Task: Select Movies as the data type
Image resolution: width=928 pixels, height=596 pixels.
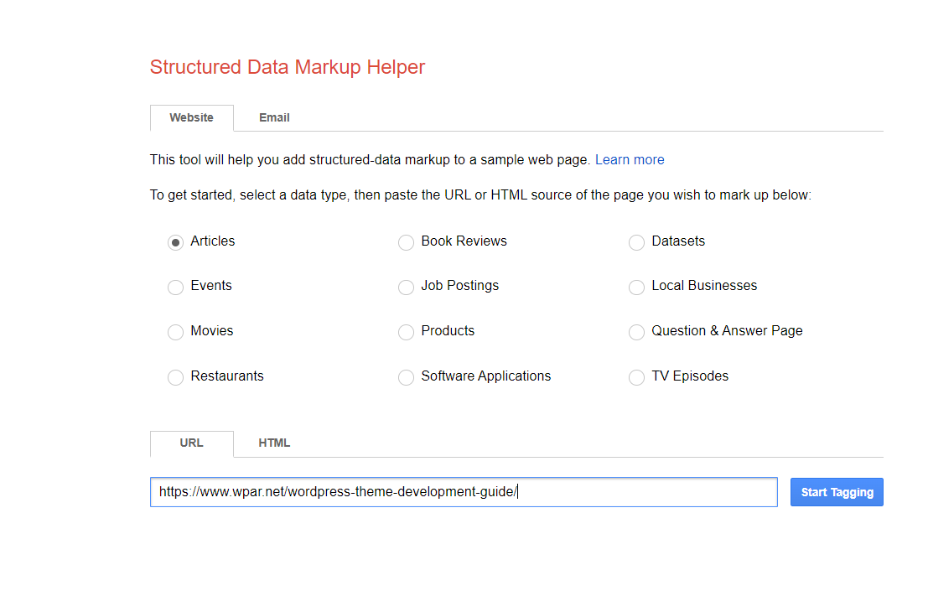Action: tap(175, 332)
